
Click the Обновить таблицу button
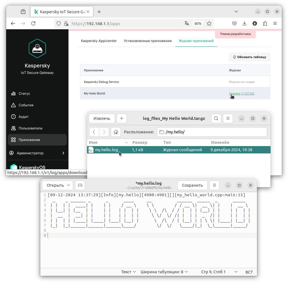249,57
